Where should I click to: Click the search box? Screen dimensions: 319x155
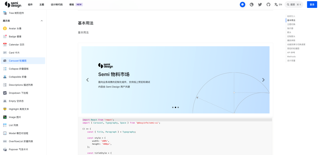click(294, 4)
